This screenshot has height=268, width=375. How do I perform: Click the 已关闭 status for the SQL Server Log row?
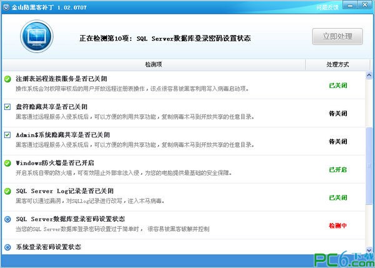click(337, 197)
